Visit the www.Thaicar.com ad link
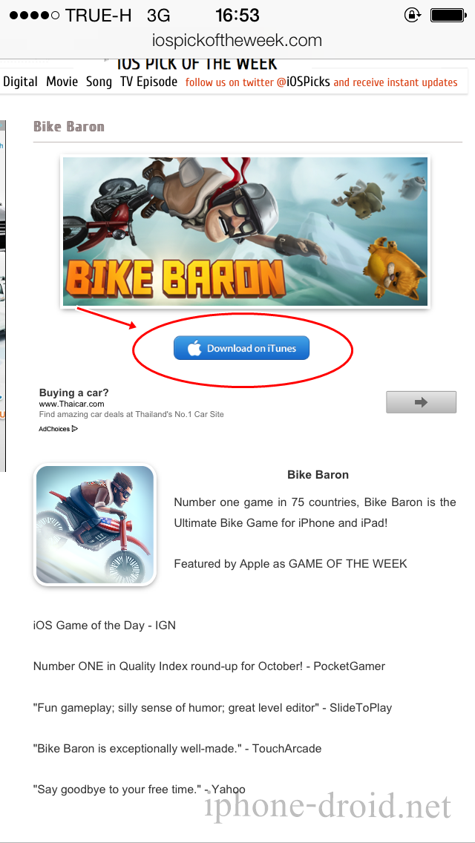The image size is (475, 843). tap(71, 404)
